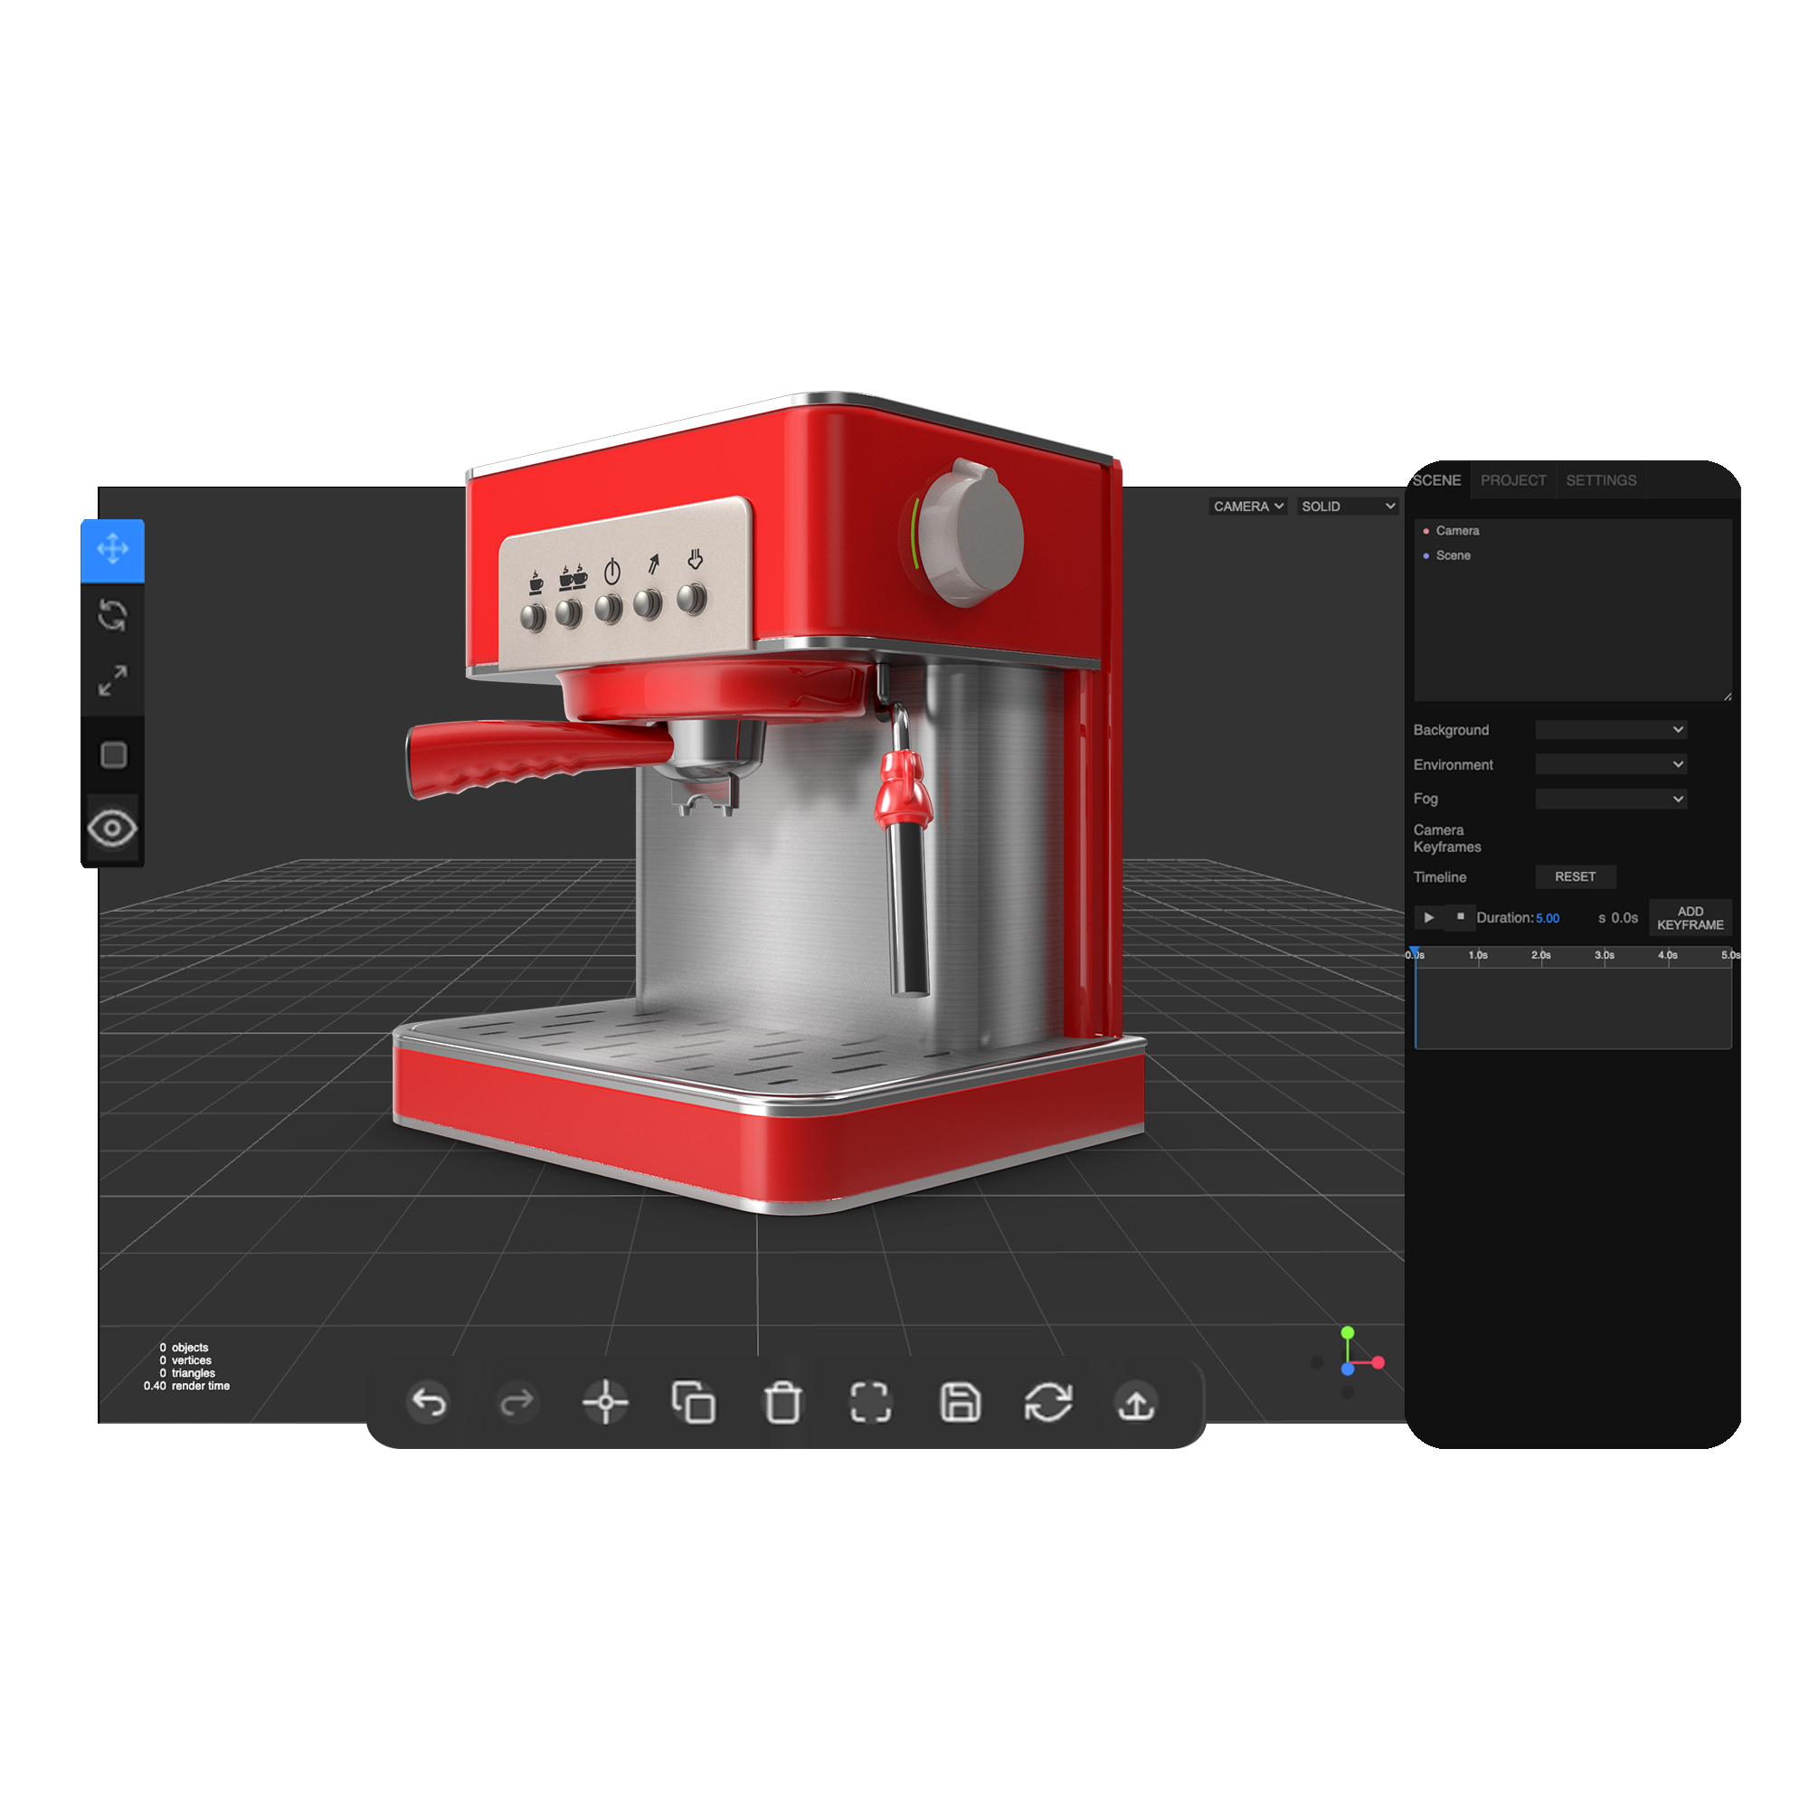Switch to the PROJECT tab

click(1513, 480)
